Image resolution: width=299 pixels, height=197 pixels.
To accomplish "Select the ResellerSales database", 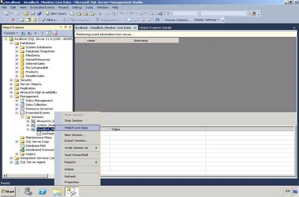I will (35, 76).
